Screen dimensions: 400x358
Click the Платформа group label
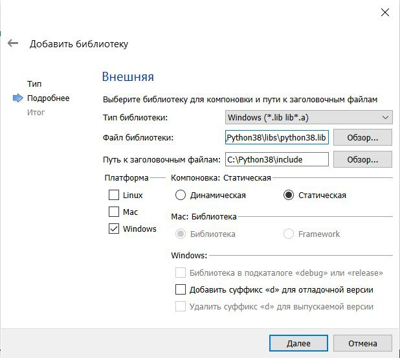(x=126, y=177)
